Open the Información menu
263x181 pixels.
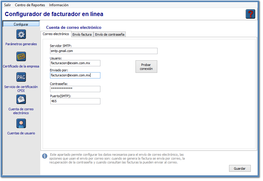[x=59, y=5]
